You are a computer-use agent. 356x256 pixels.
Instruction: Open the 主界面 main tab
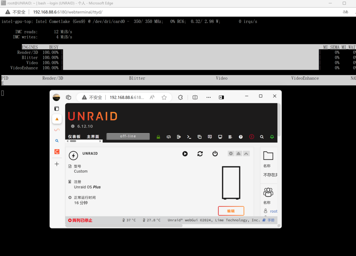[93, 137]
